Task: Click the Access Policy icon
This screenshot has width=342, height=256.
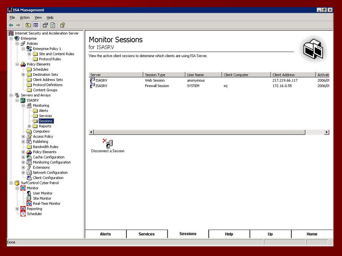Action: pos(29,137)
